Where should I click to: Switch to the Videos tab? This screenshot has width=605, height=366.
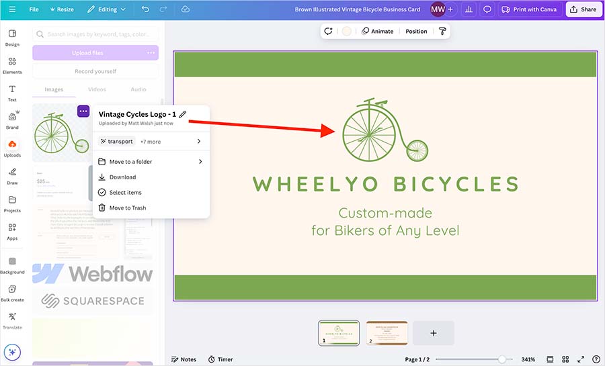(x=97, y=89)
